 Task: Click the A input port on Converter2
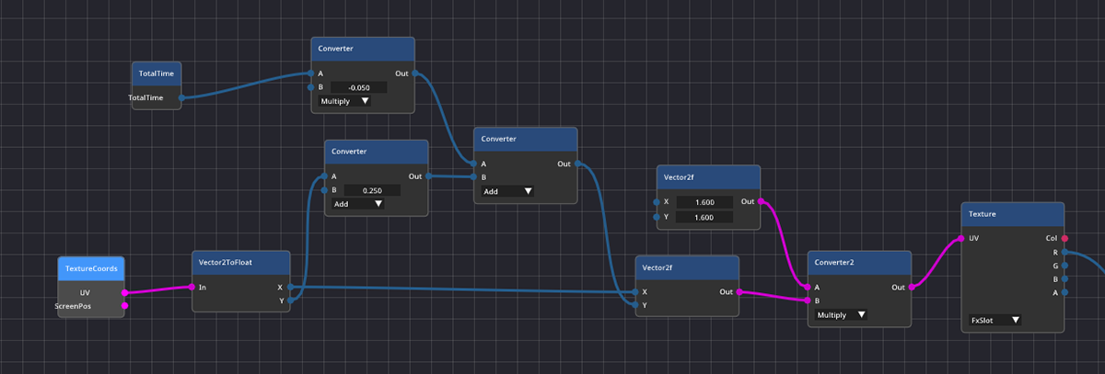(808, 287)
